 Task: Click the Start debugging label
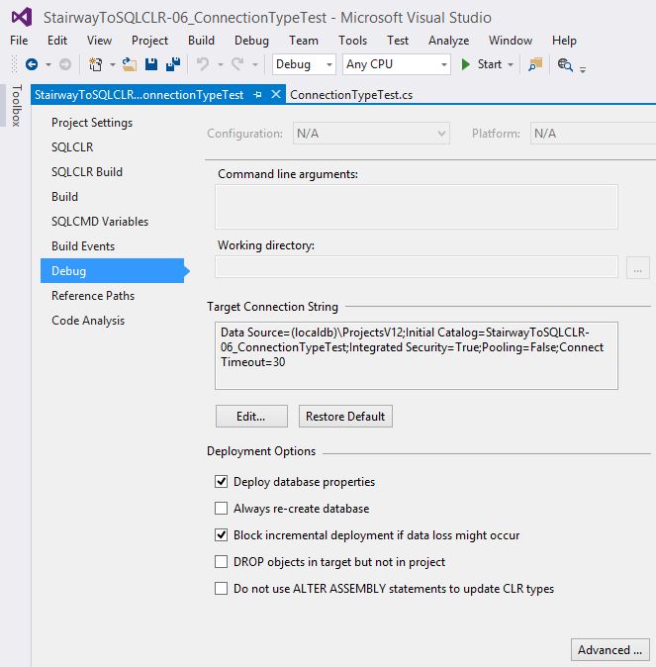489,64
